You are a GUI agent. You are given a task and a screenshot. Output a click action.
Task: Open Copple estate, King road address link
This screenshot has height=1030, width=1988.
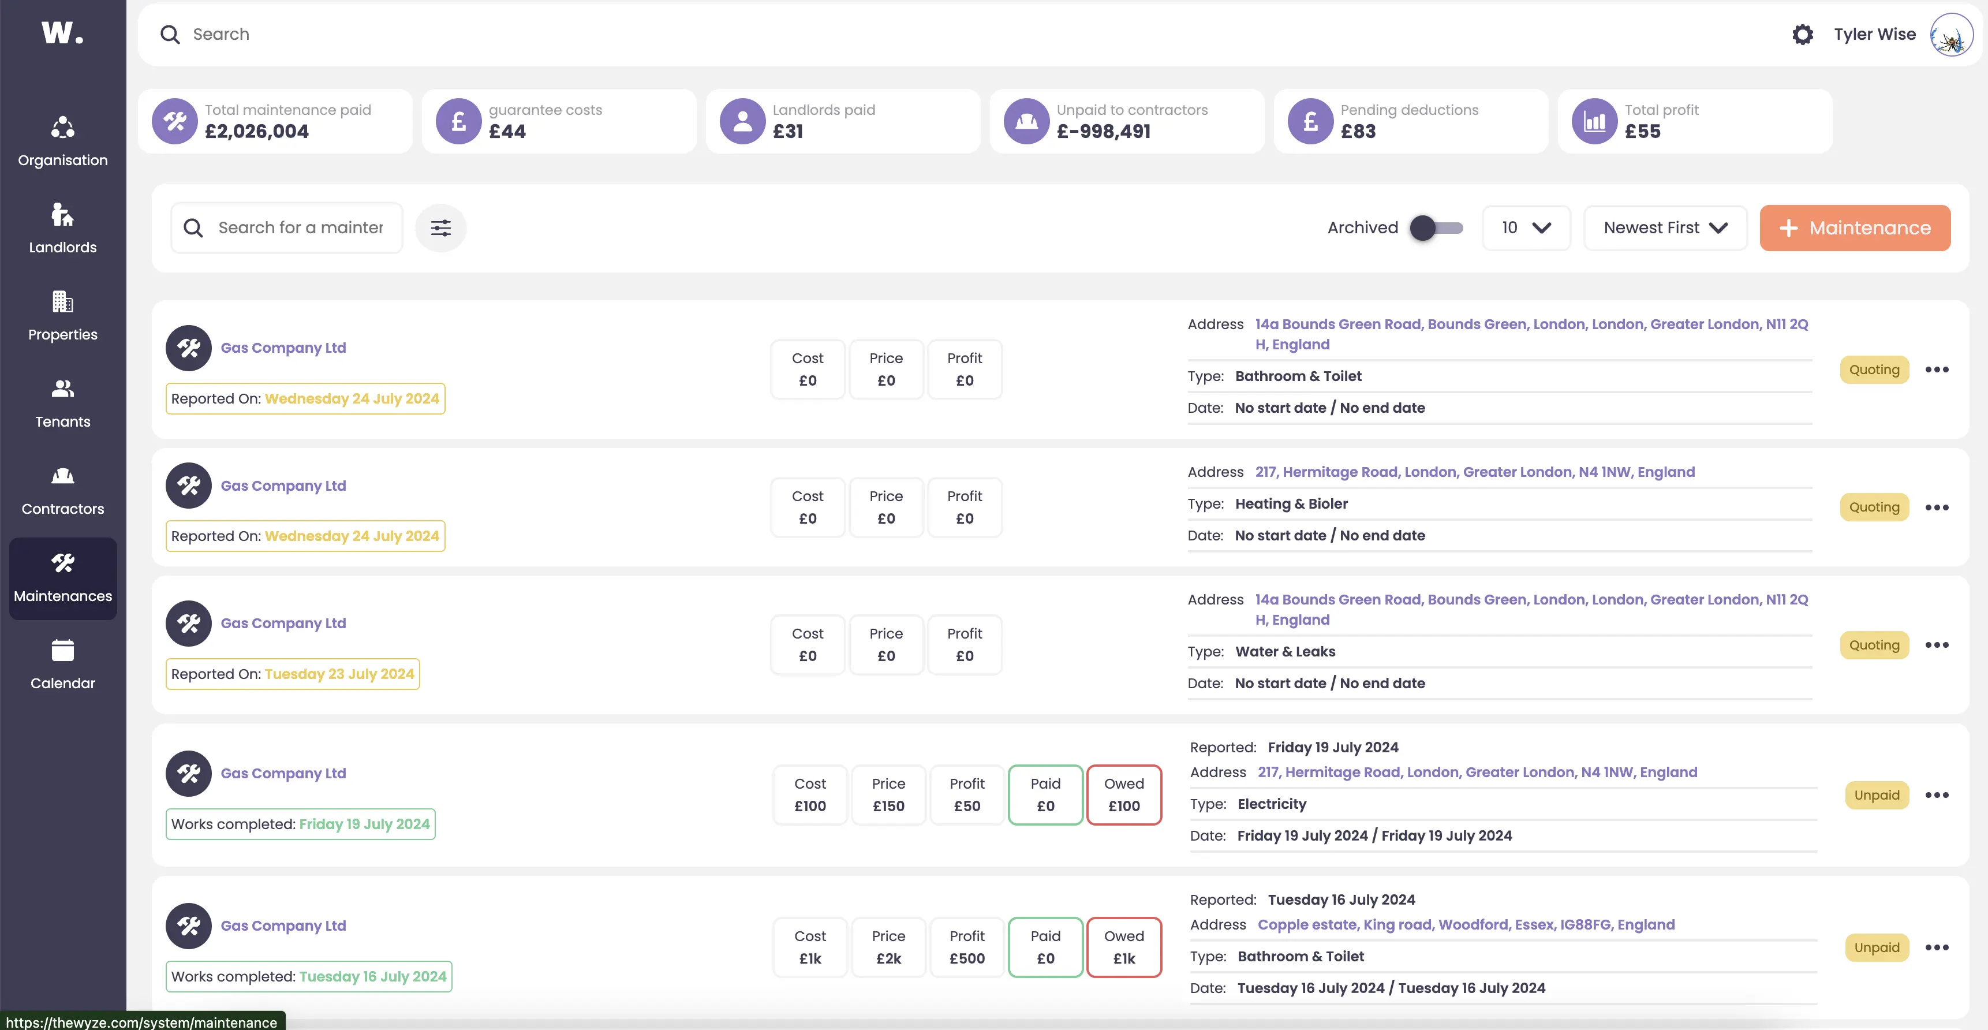(1466, 924)
